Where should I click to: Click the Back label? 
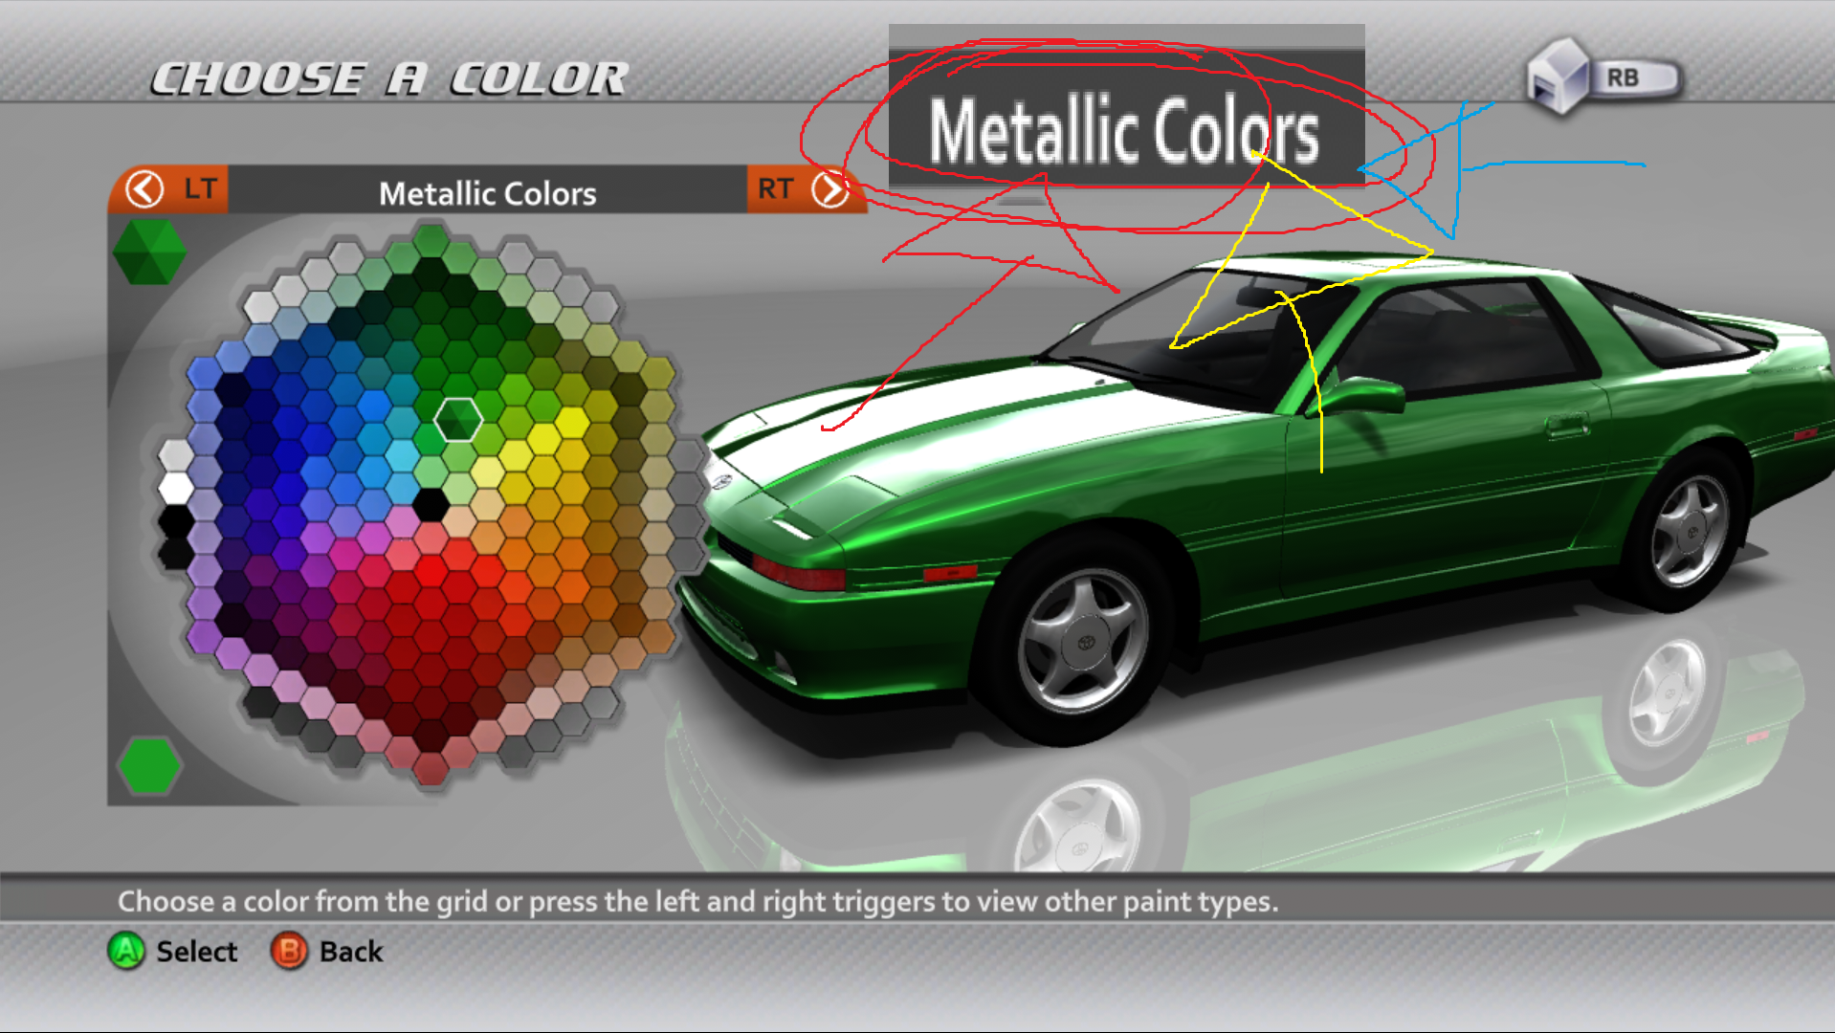click(x=351, y=952)
